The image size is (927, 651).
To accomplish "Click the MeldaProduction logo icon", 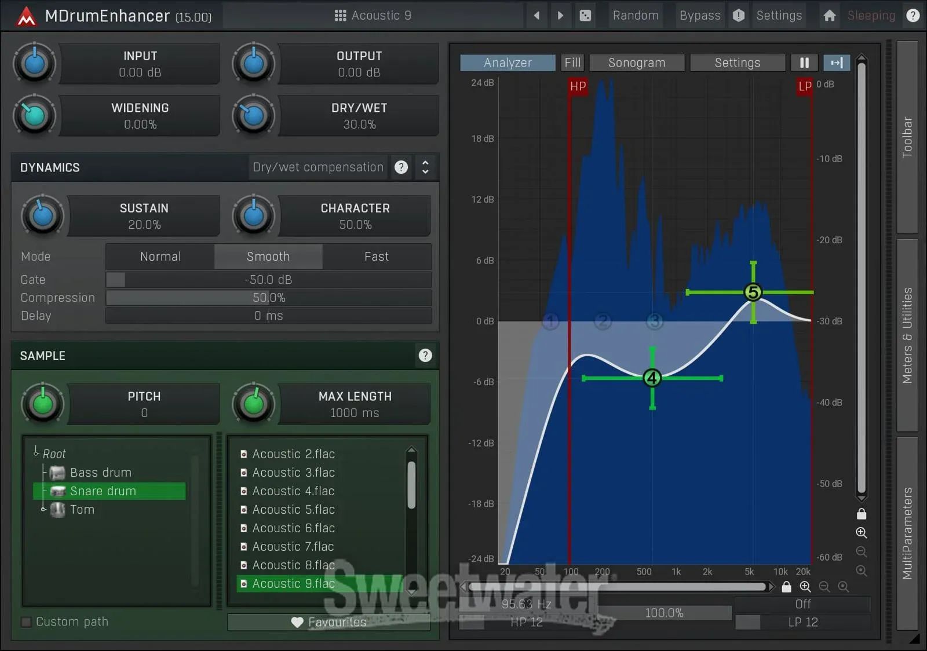I will pos(26,16).
